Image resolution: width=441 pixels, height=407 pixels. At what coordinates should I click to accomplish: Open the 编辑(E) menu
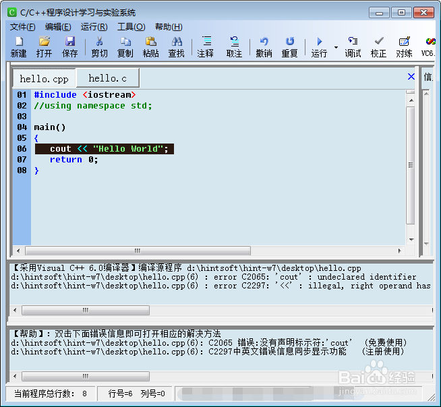click(58, 27)
